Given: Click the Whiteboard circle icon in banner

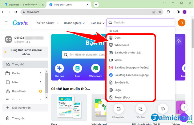Looking at the screenshot, I should 96,68.
